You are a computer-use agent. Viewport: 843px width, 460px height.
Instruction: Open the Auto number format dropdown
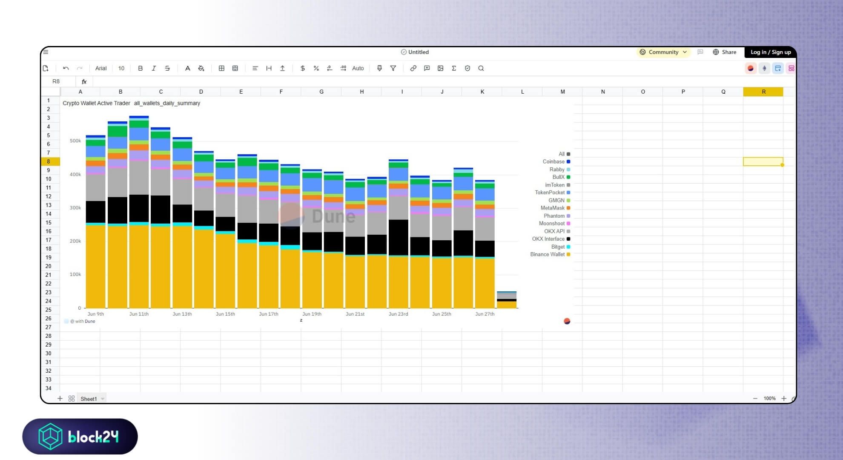[358, 68]
